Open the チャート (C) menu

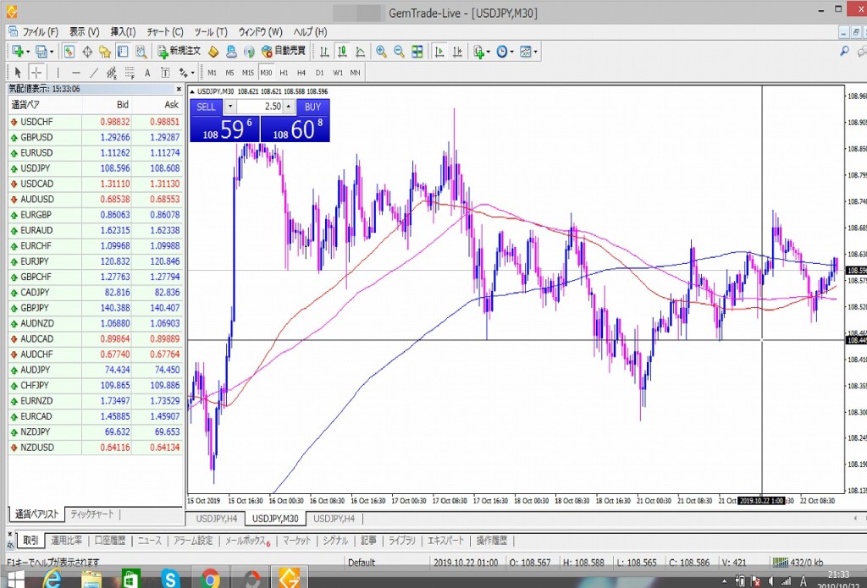click(x=164, y=31)
